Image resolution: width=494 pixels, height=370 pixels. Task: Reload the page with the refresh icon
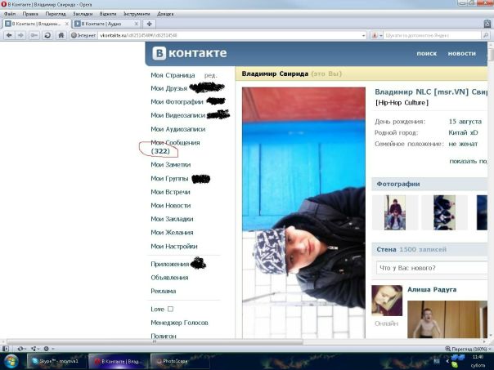point(47,35)
